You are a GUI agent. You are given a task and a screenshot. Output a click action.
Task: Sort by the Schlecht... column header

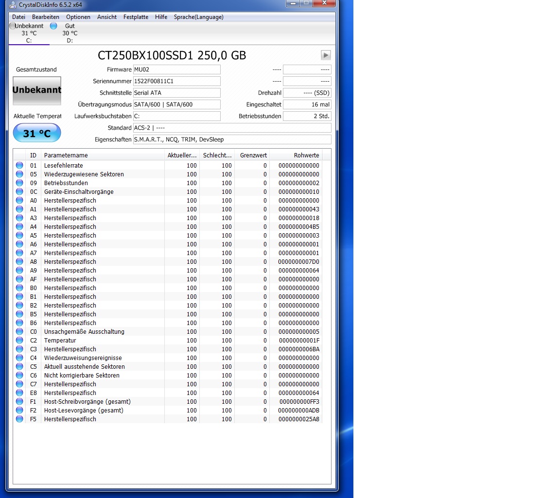217,155
